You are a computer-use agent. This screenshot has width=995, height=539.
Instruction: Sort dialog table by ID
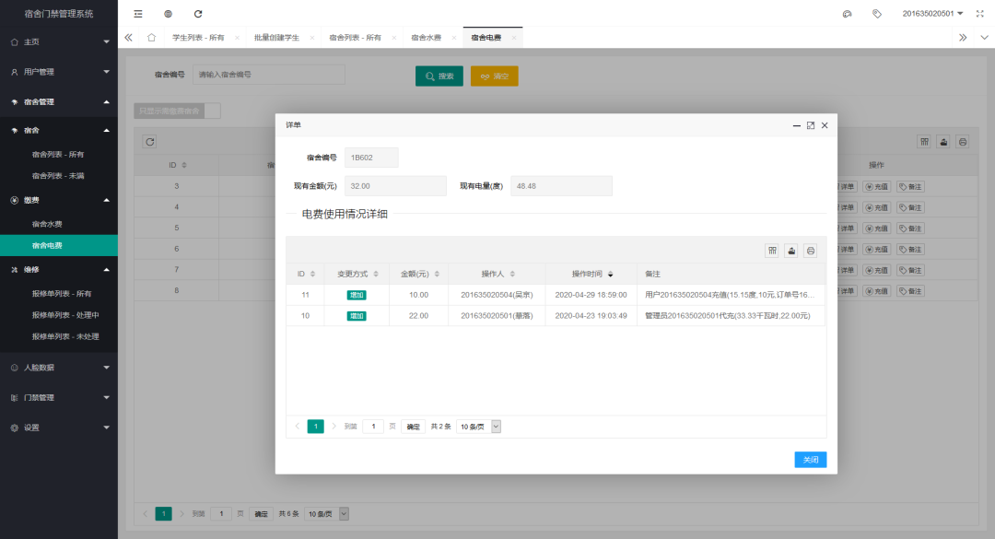[x=312, y=275]
